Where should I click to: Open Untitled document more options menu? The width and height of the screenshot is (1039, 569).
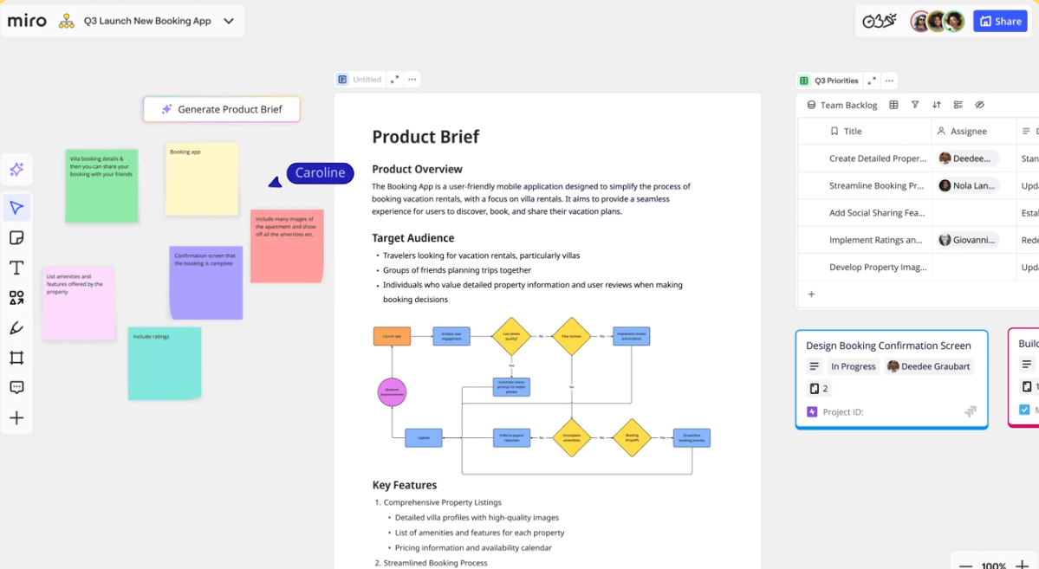pyautogui.click(x=412, y=80)
